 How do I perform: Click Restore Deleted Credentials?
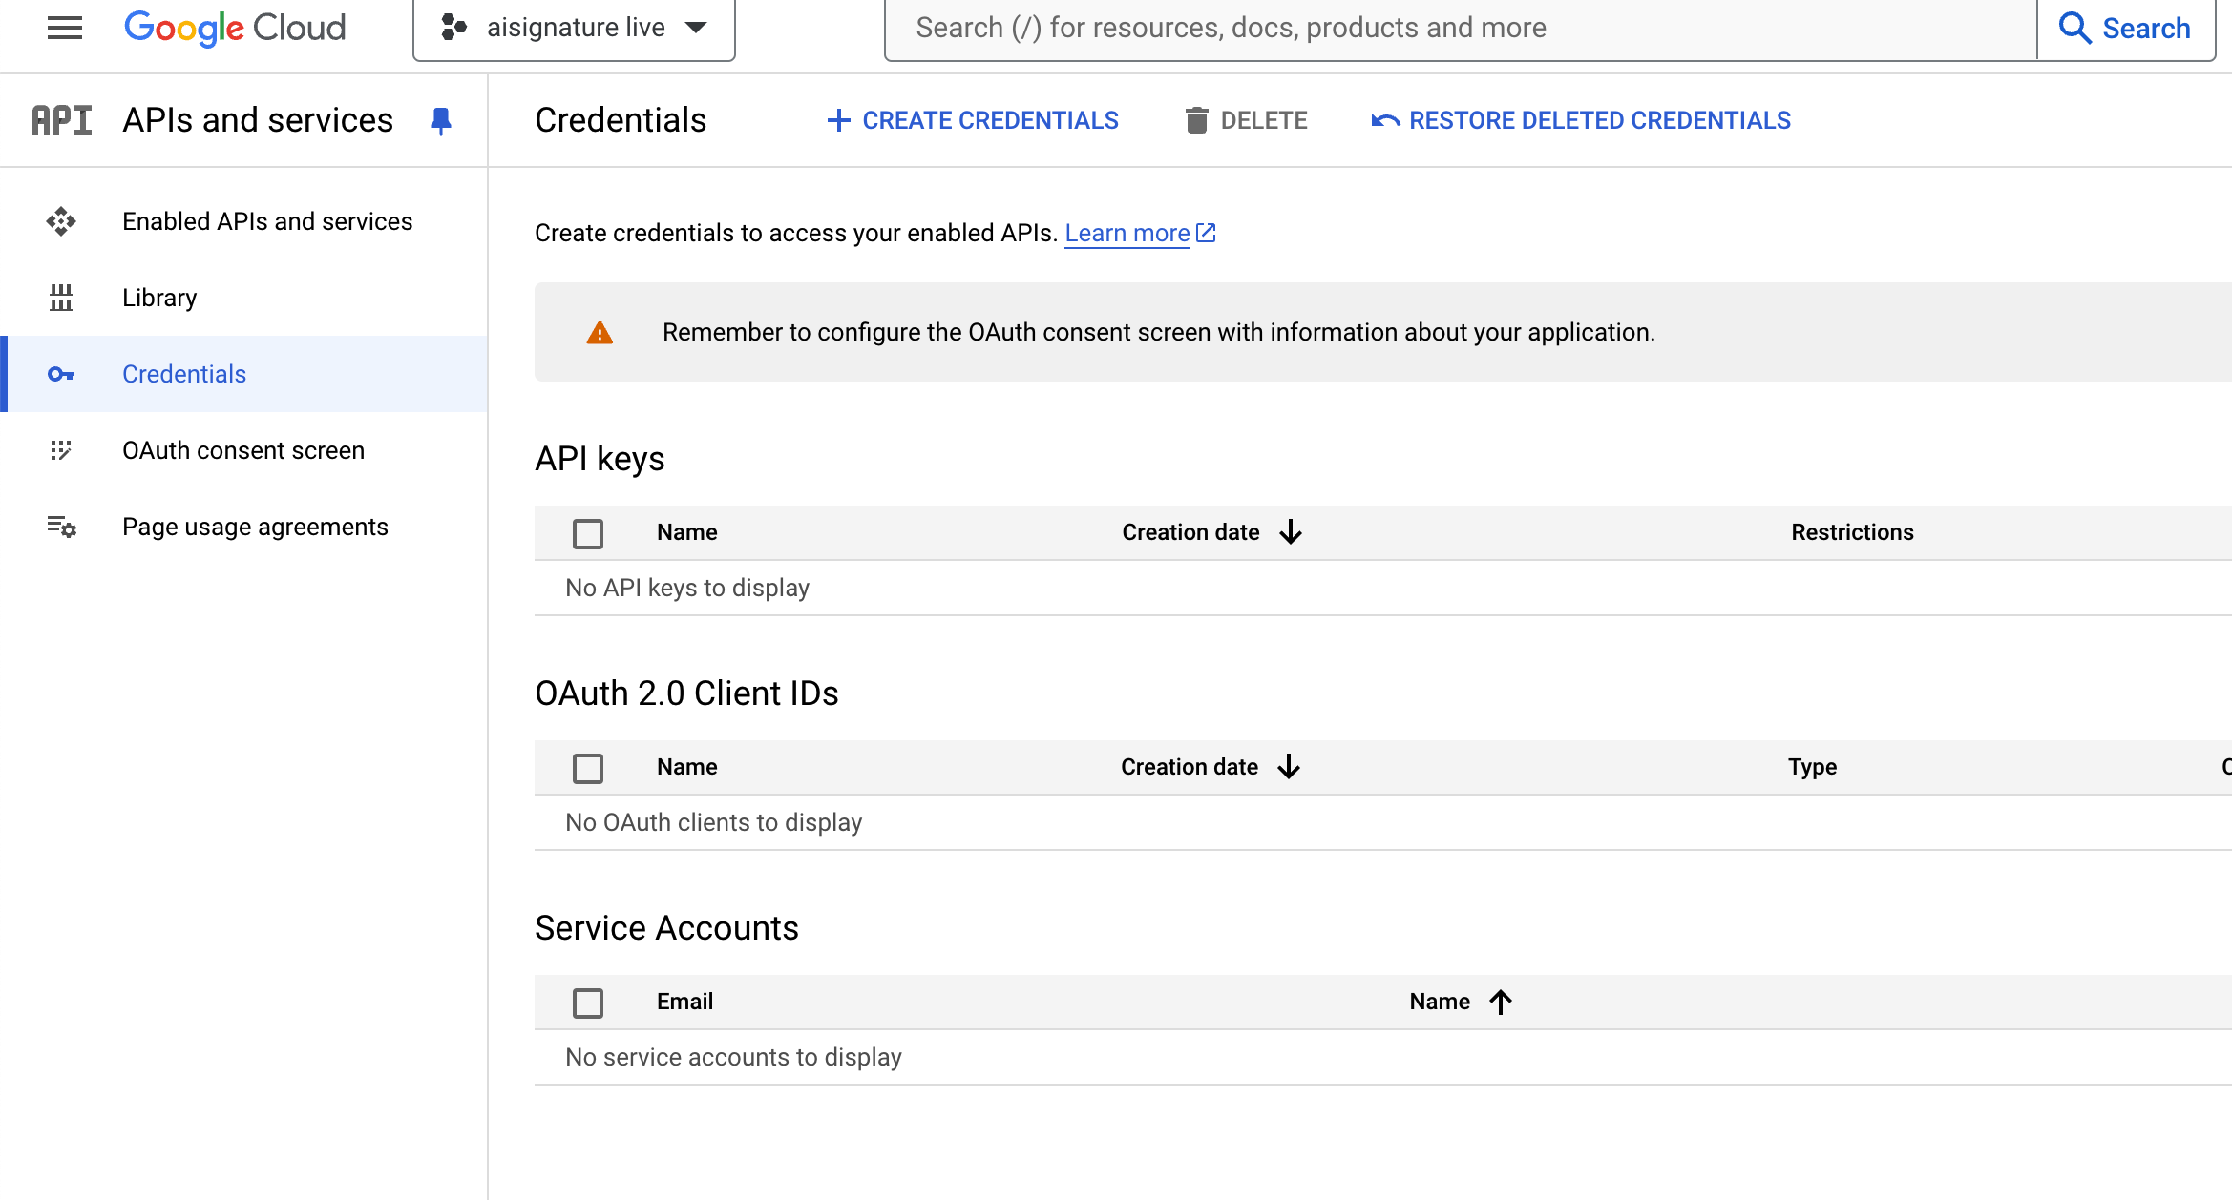click(1581, 120)
